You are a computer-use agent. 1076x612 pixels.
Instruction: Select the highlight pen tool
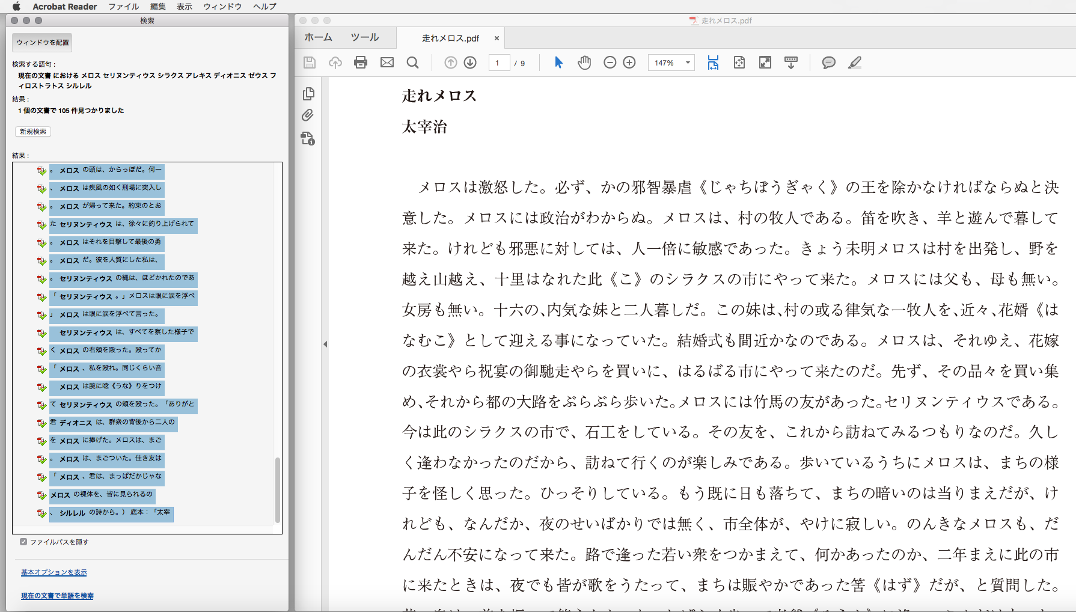(x=855, y=63)
